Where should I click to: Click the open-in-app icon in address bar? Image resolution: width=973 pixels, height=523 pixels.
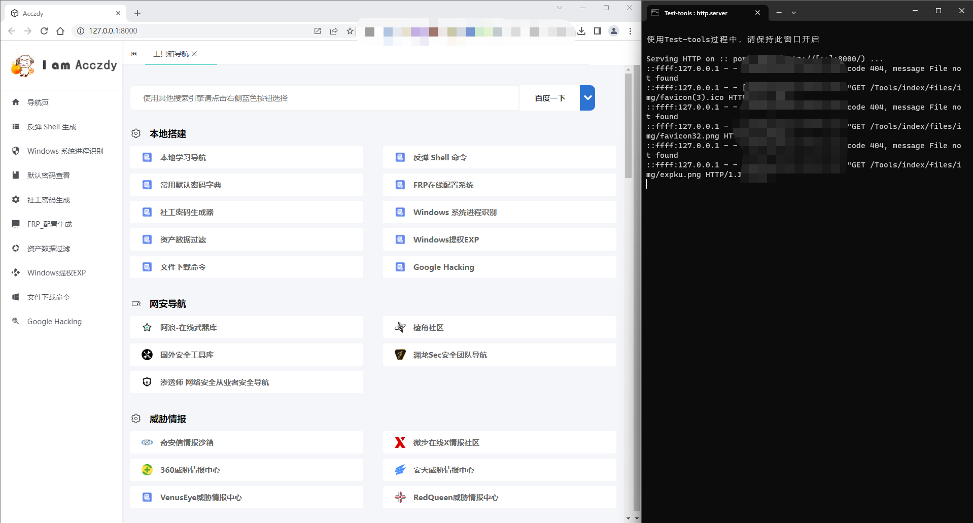coord(318,31)
